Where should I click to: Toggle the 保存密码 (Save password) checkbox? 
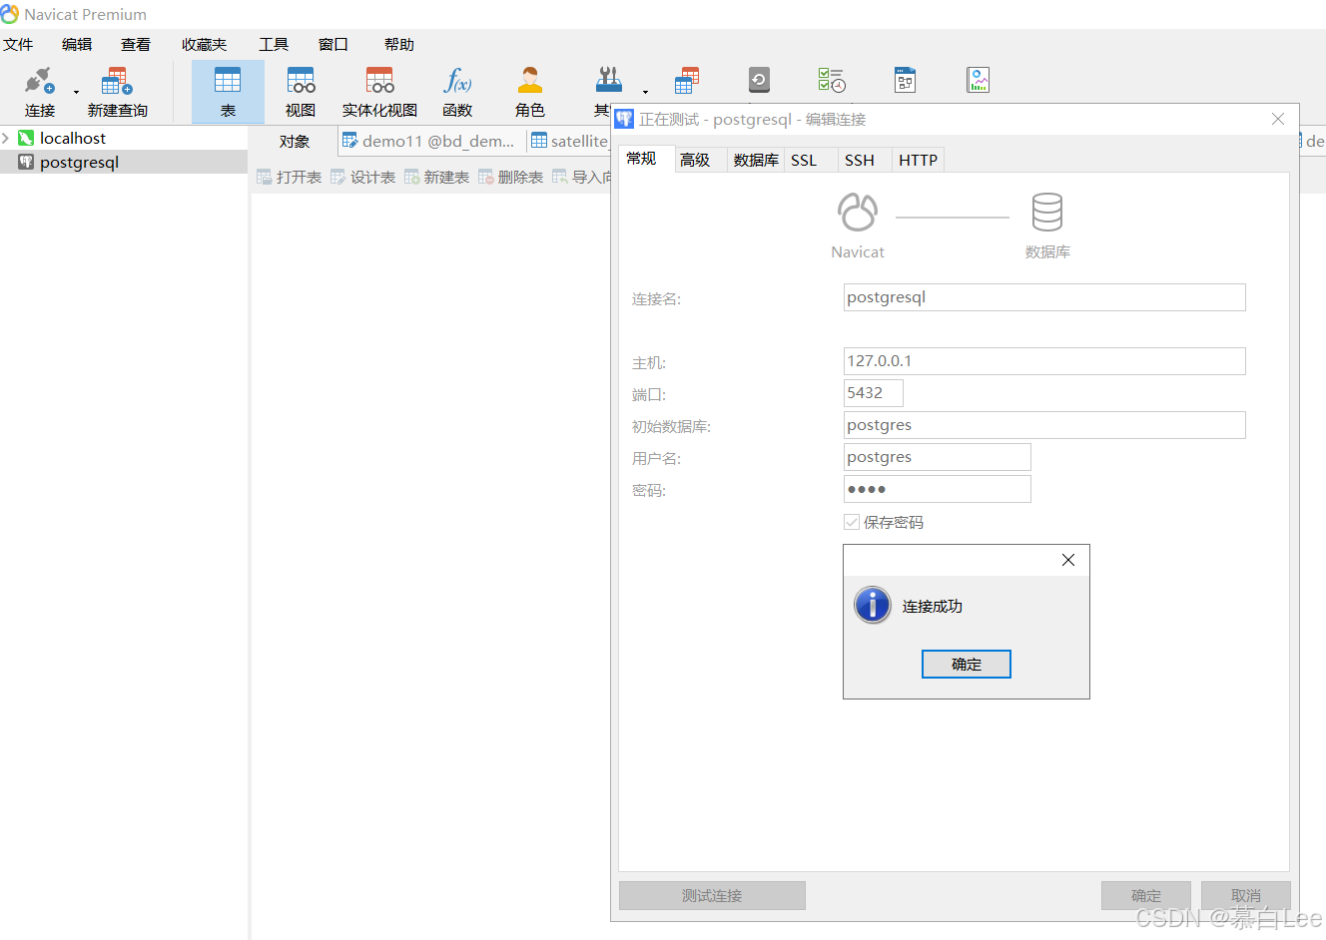852,522
